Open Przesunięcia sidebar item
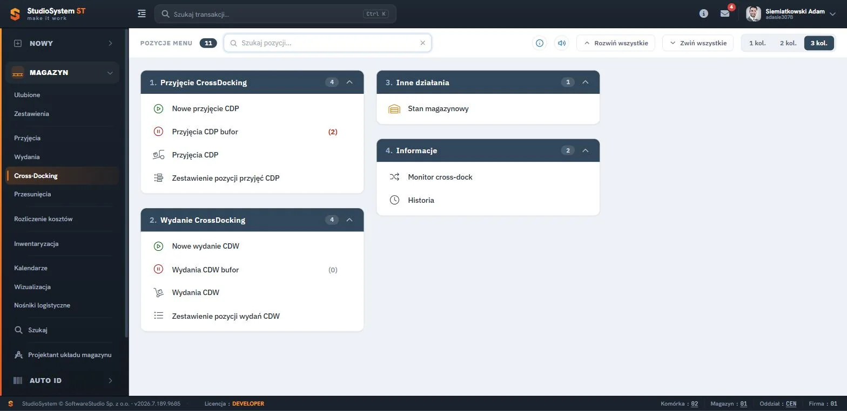 (x=32, y=194)
